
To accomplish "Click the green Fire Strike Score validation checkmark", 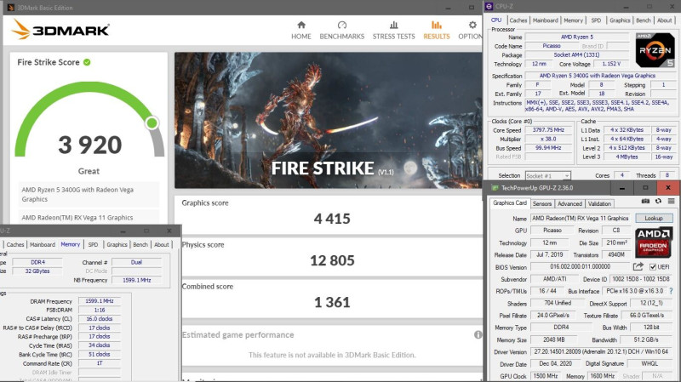I will [87, 62].
